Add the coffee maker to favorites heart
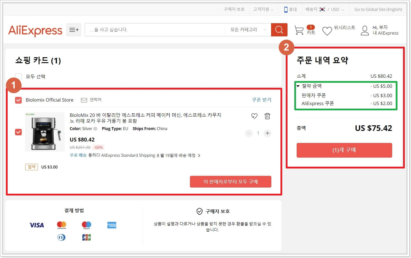The height and width of the screenshot is (258, 411). click(254, 116)
